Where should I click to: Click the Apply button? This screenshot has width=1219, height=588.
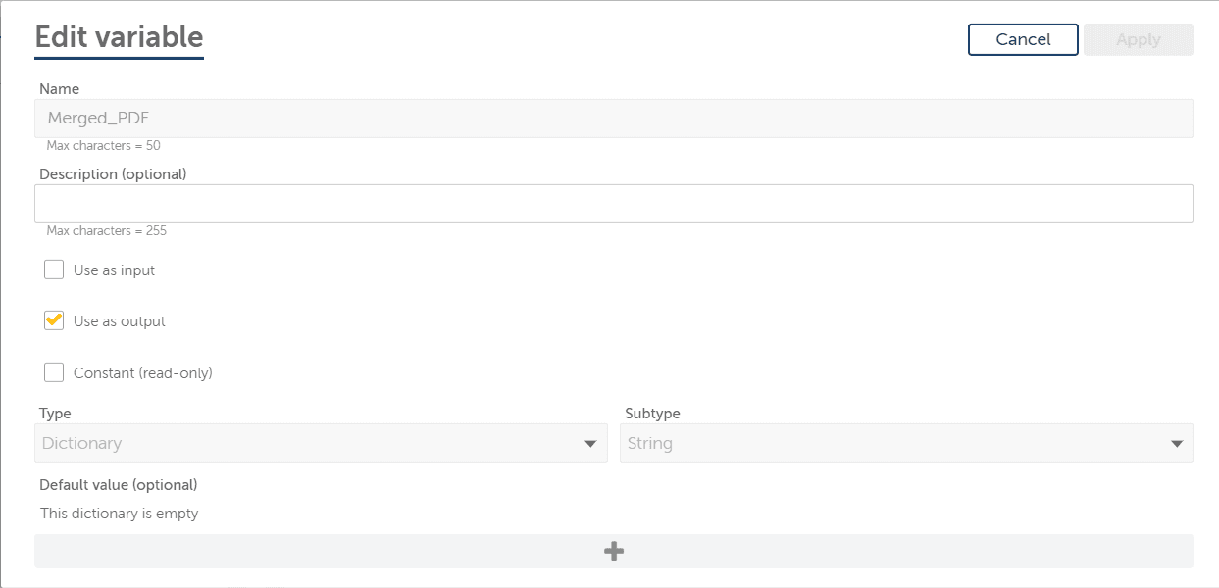(1138, 40)
